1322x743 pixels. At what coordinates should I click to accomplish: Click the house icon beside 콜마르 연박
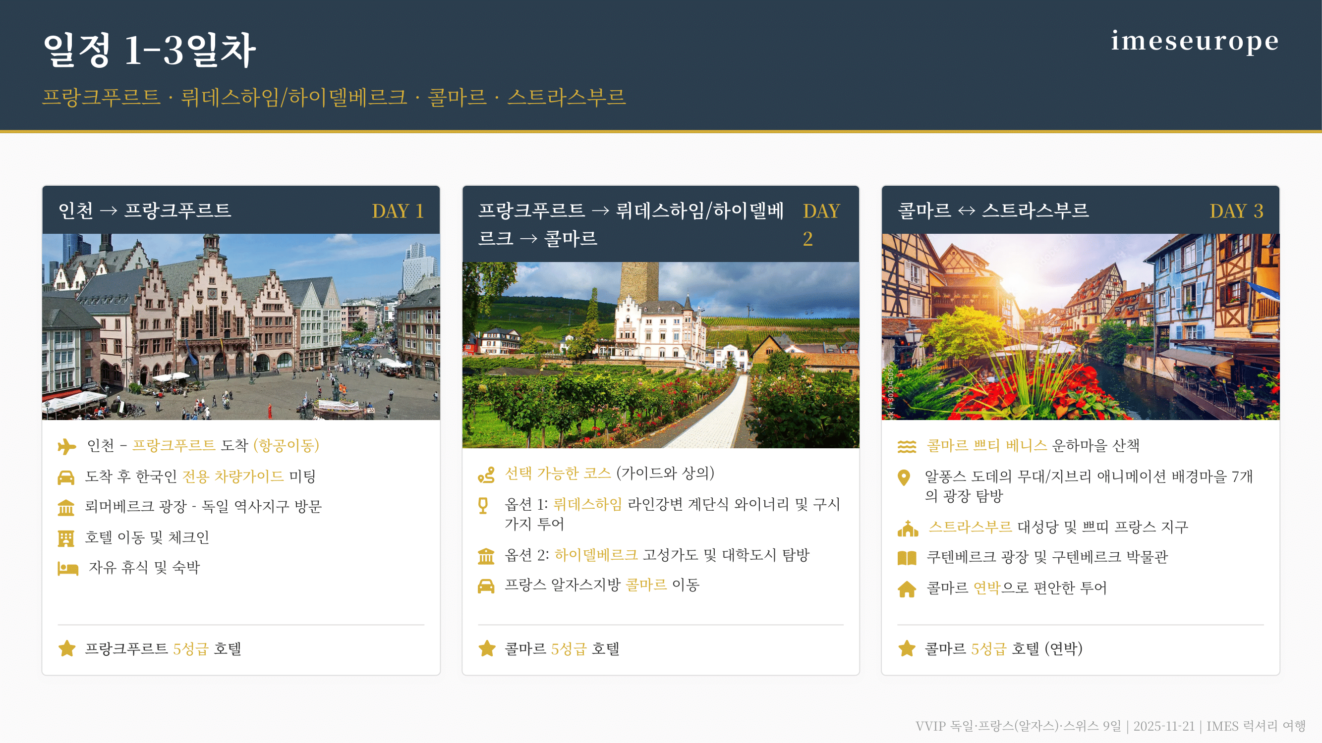[x=907, y=588]
